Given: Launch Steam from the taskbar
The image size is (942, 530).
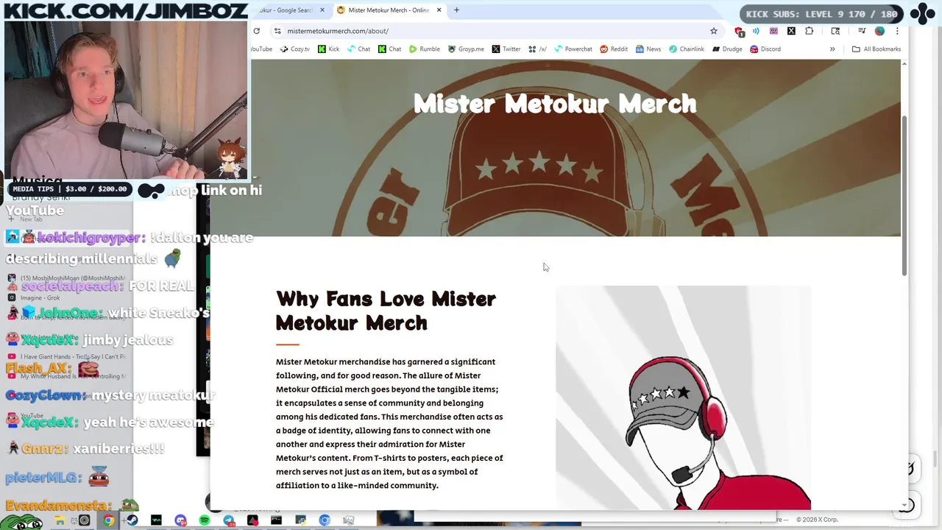Looking at the screenshot, I should pyautogui.click(x=132, y=520).
